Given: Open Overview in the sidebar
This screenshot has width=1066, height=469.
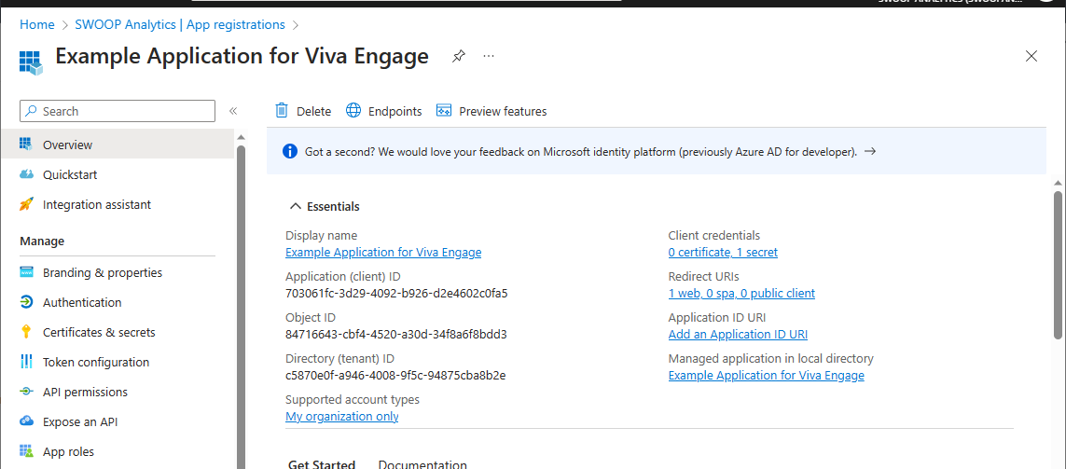Looking at the screenshot, I should 118,145.
